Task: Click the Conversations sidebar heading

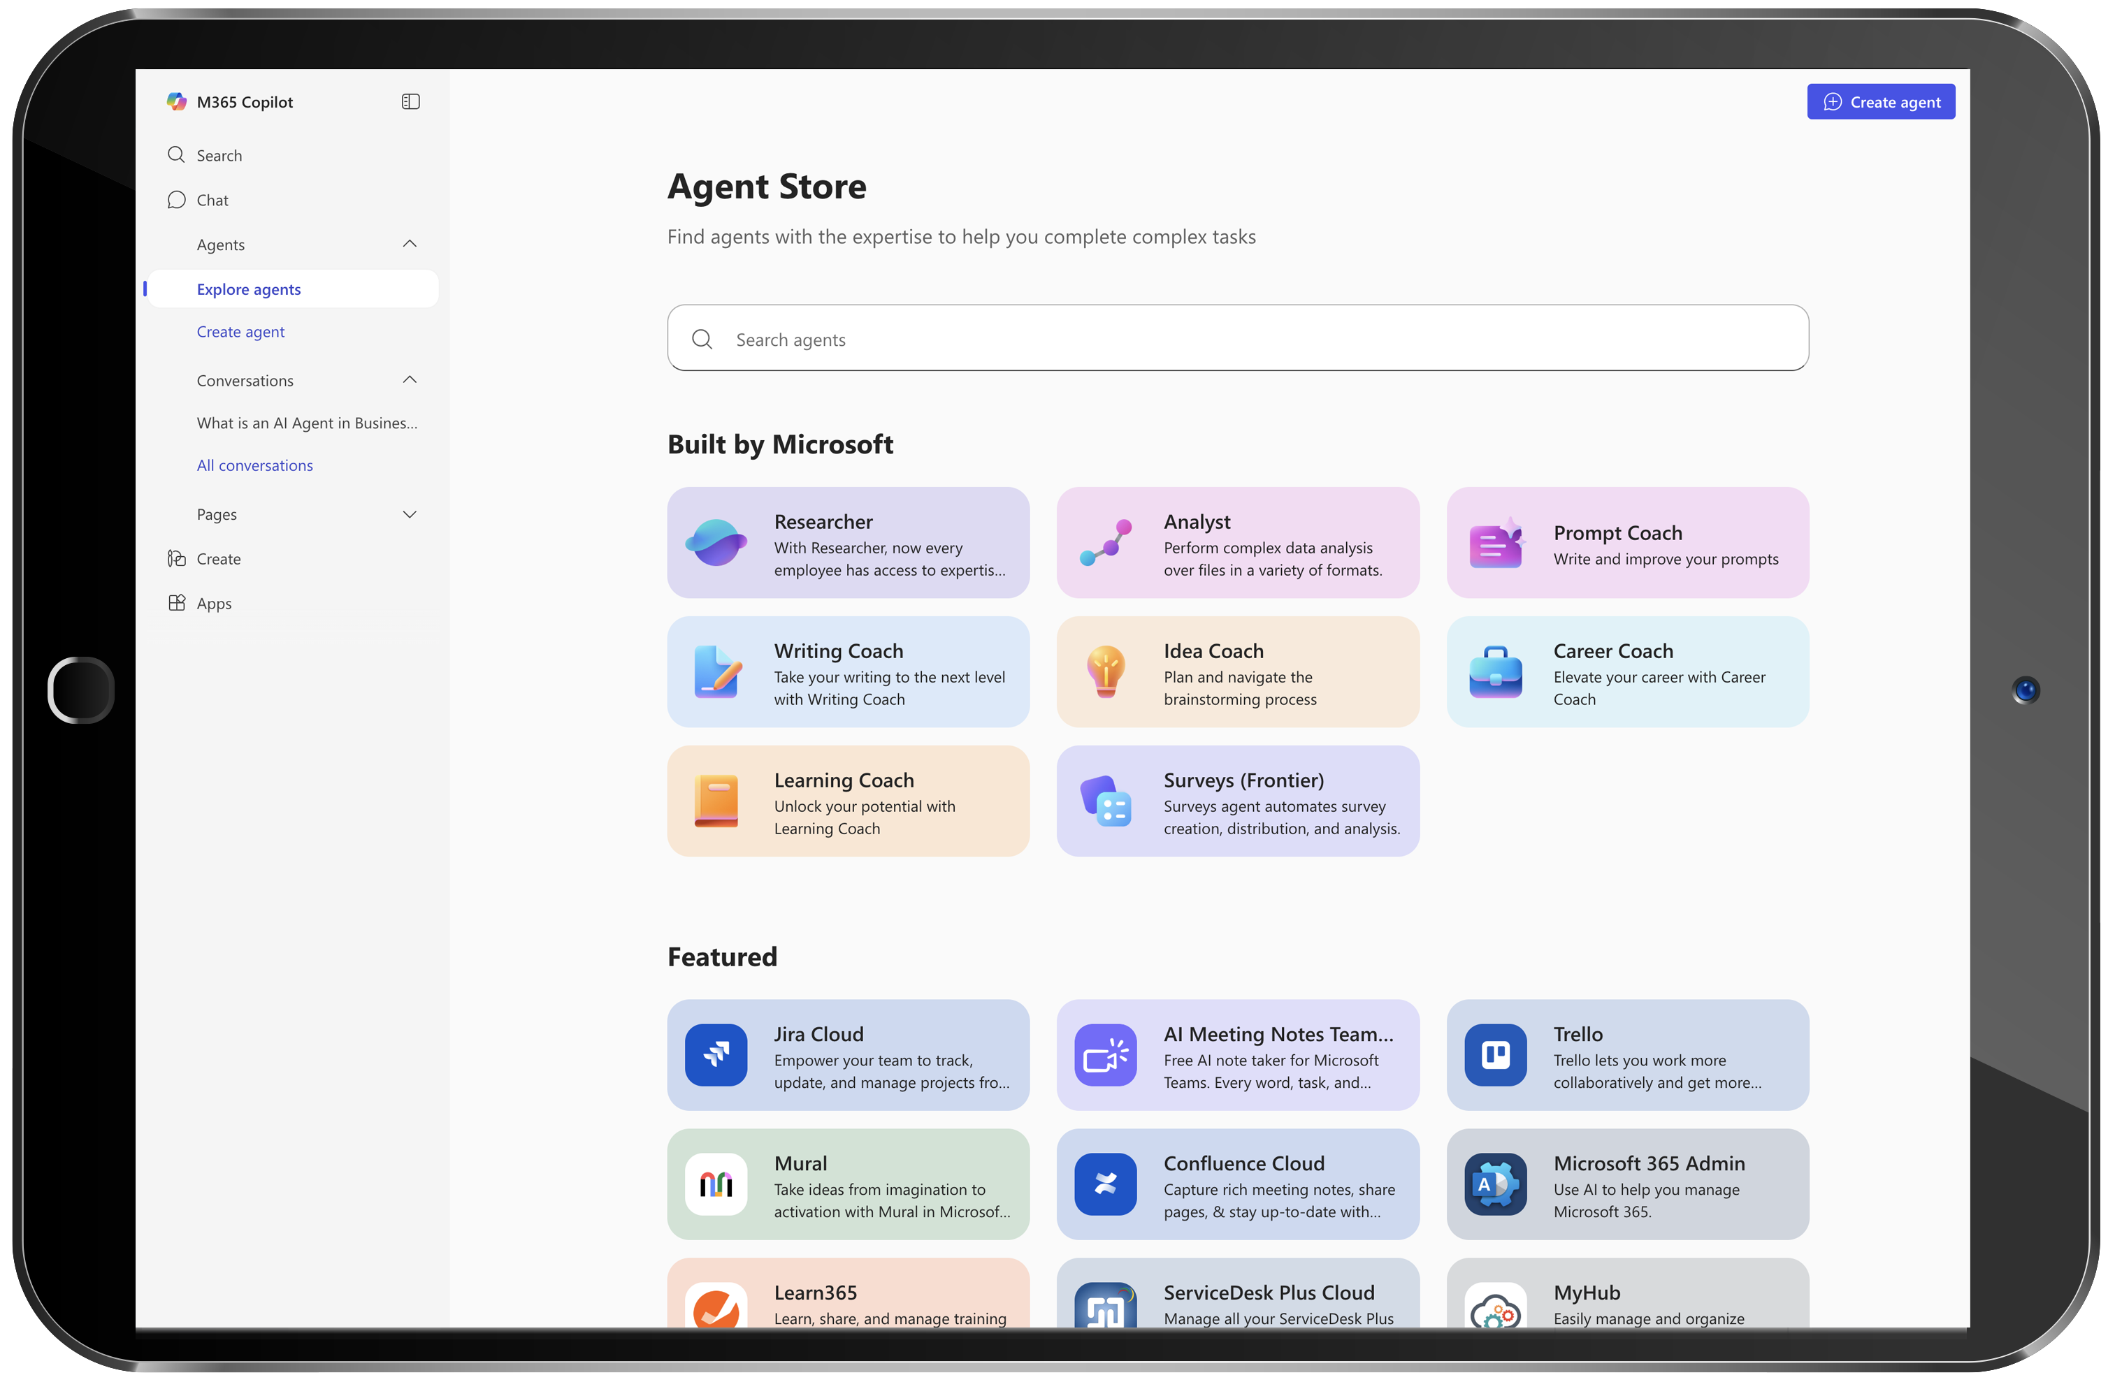Action: (x=245, y=380)
